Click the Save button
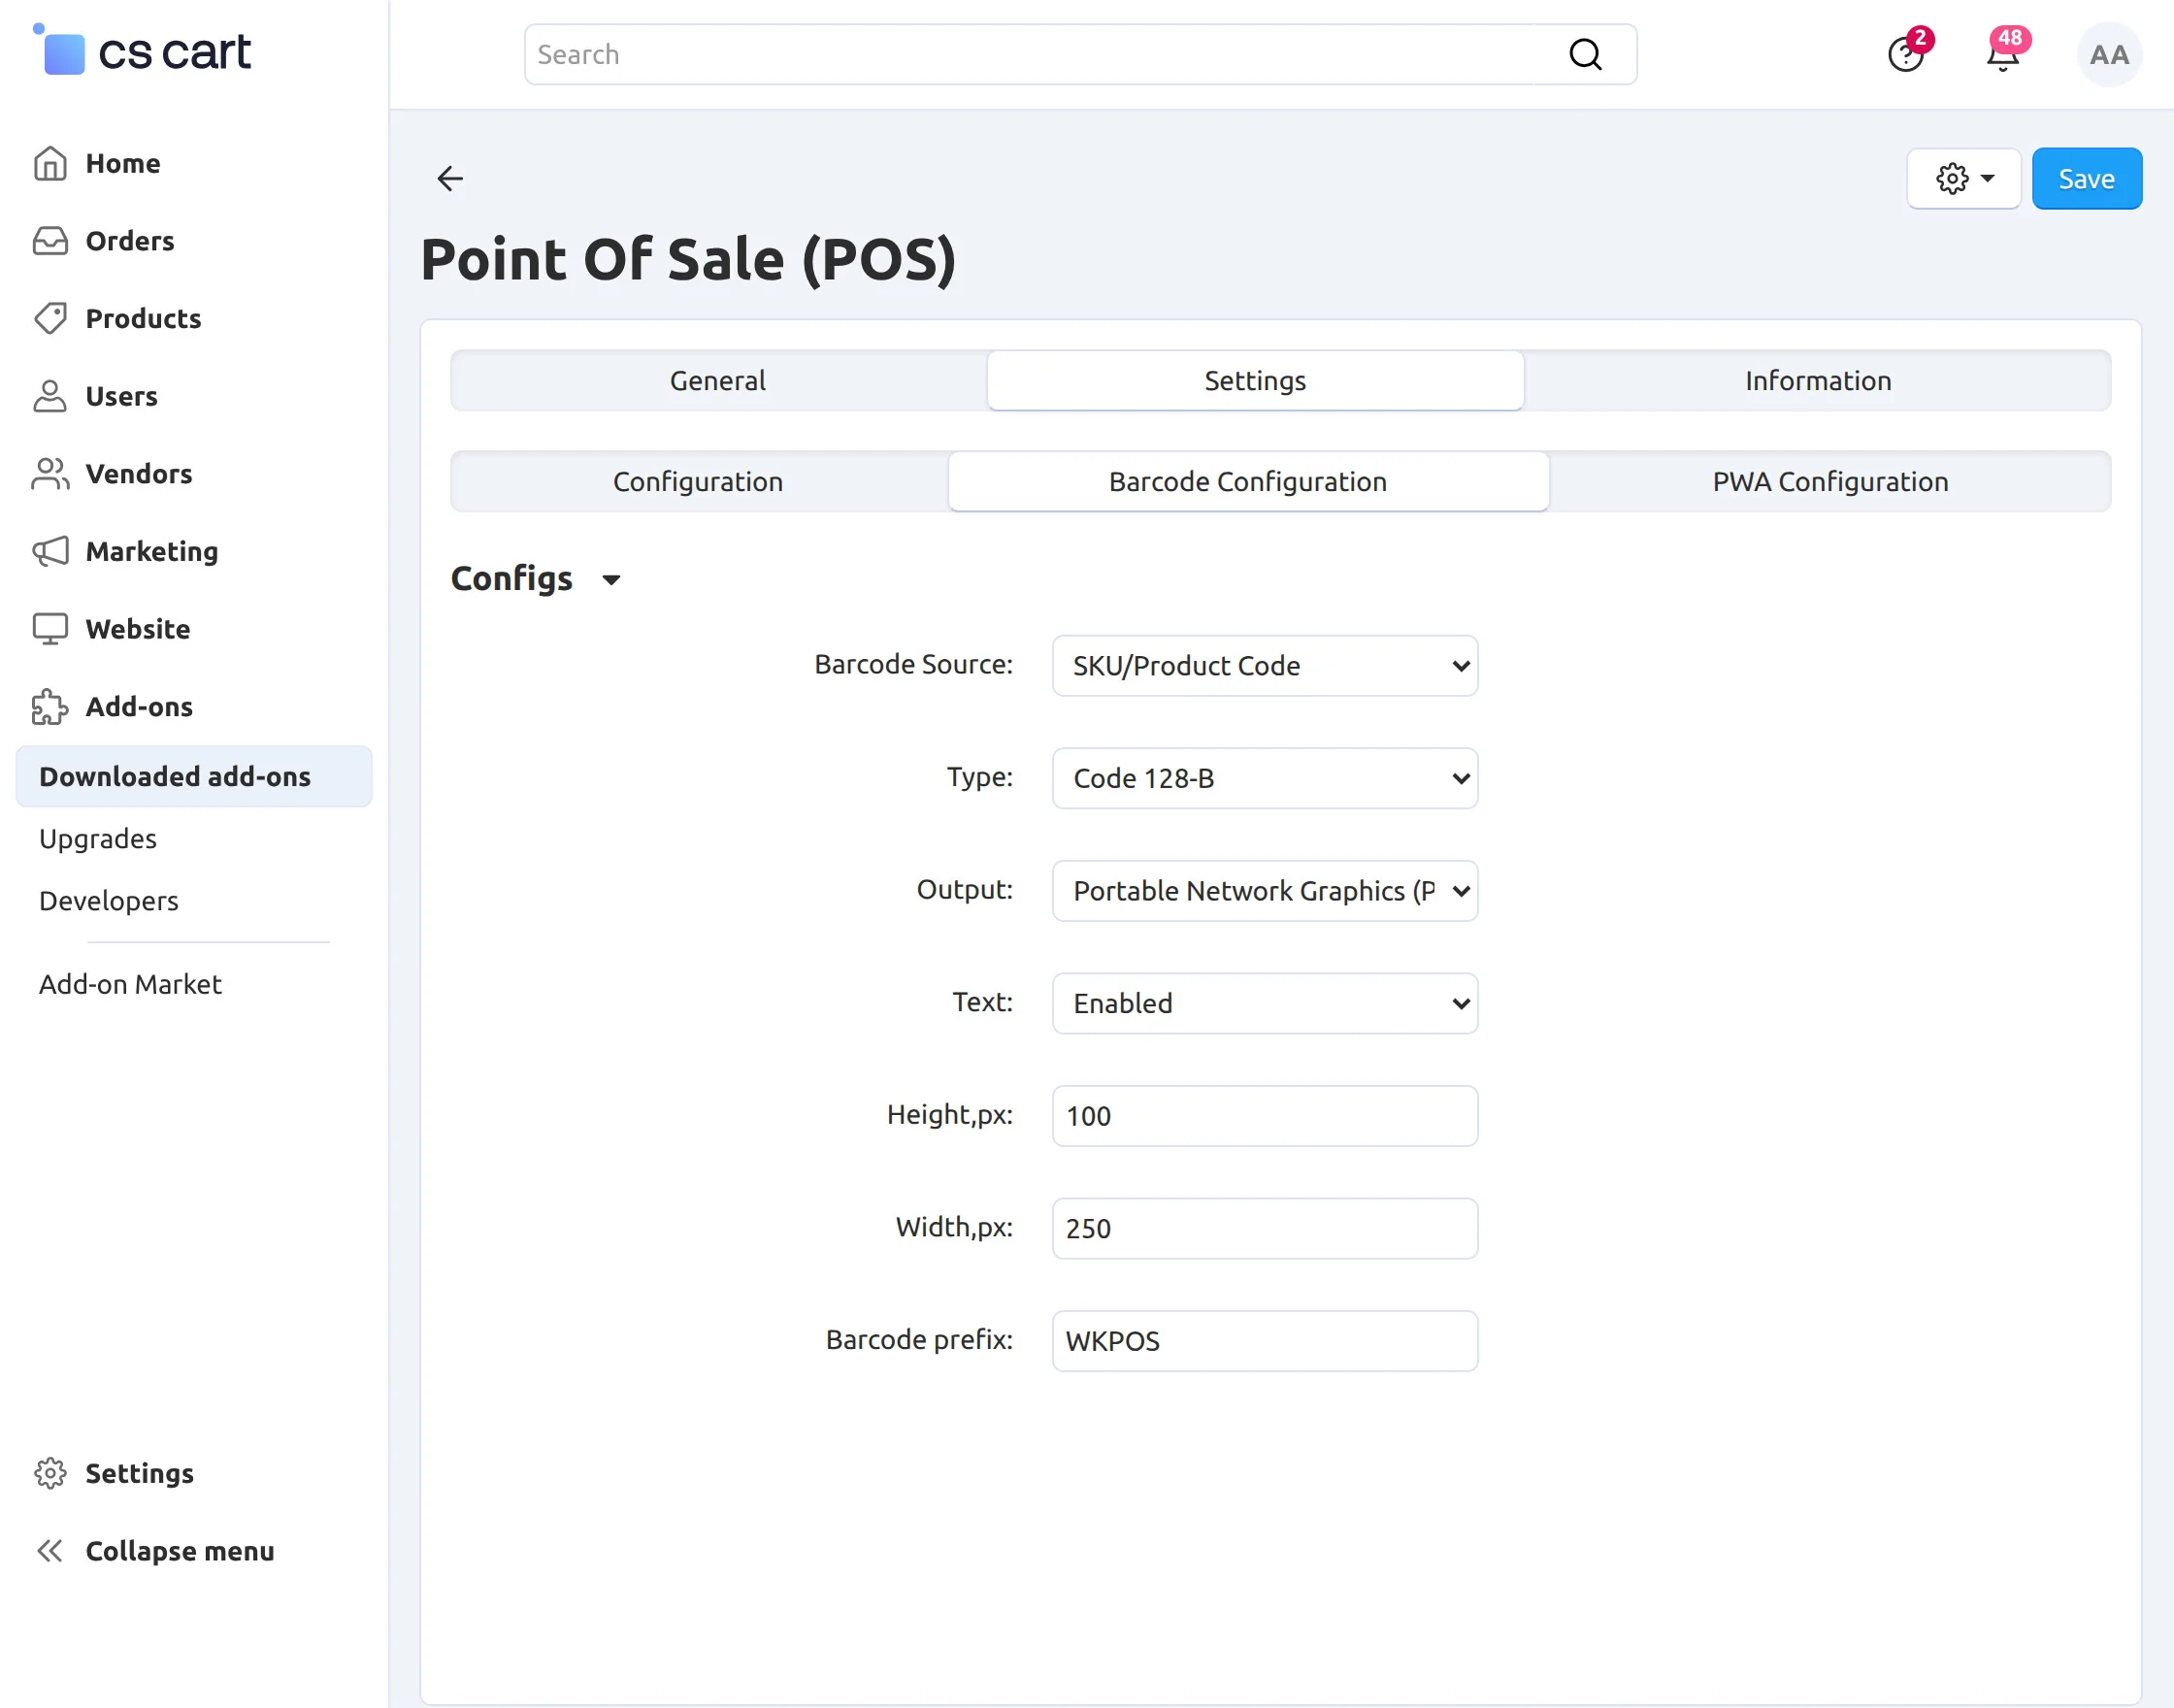The image size is (2174, 1708). click(2085, 178)
